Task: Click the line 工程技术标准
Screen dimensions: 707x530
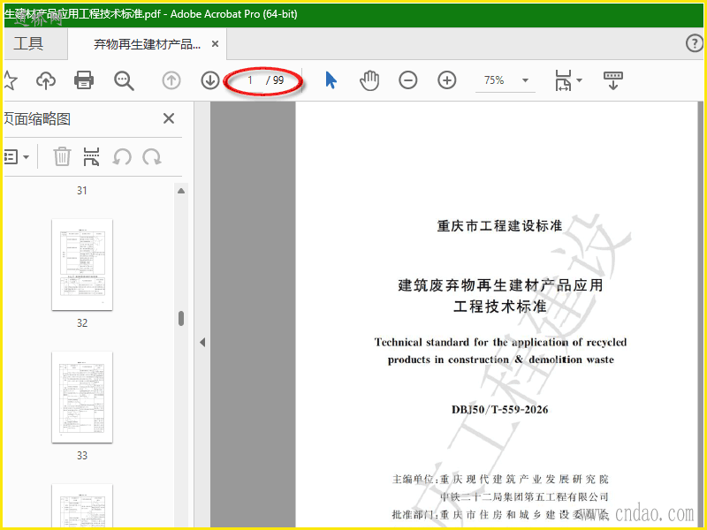Action: point(500,307)
